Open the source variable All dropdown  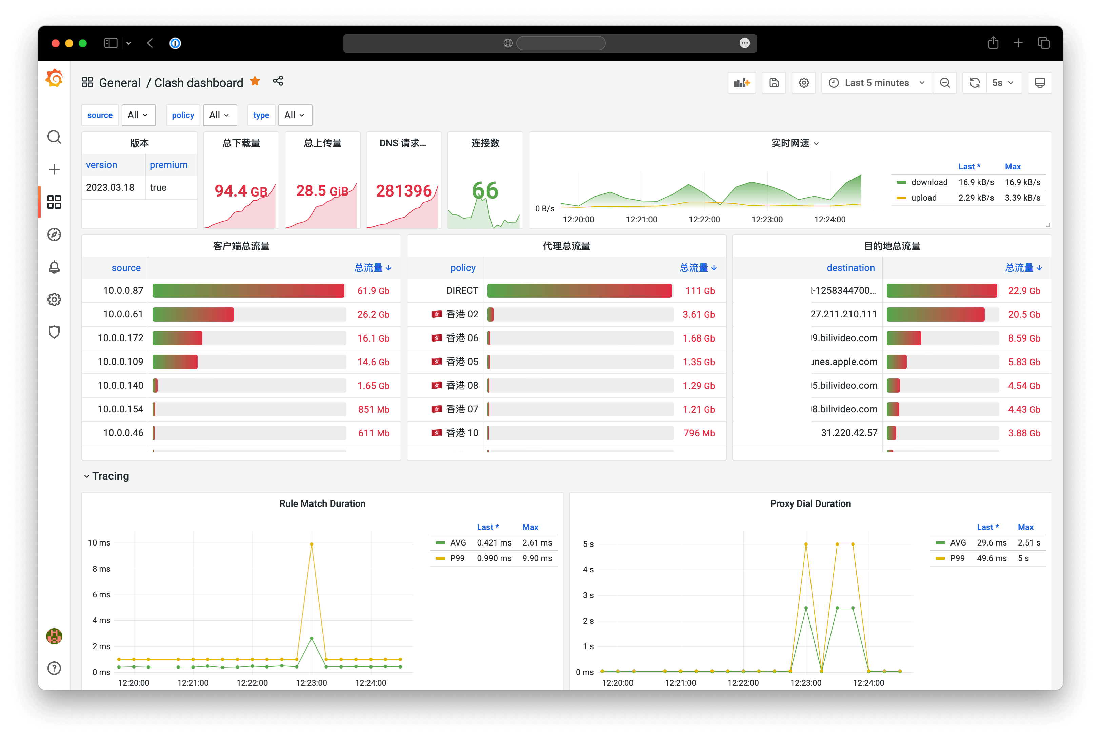pyautogui.click(x=138, y=115)
